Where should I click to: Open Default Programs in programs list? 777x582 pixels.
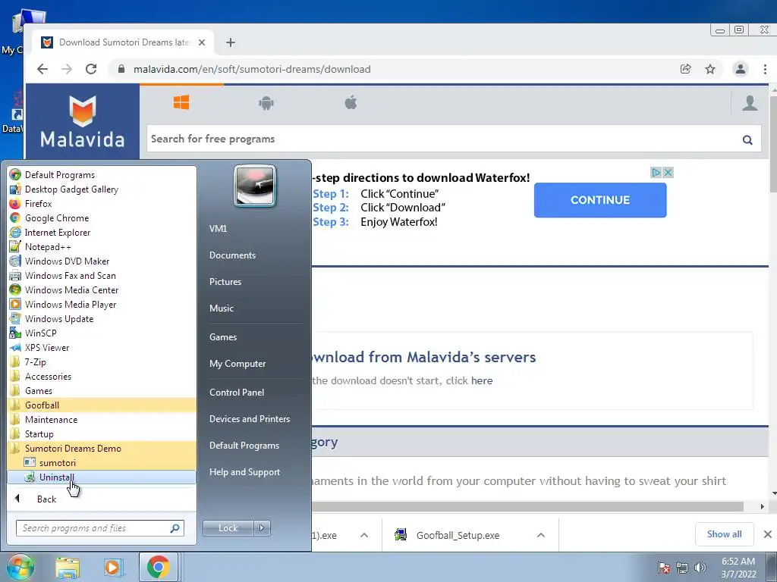click(x=102, y=175)
